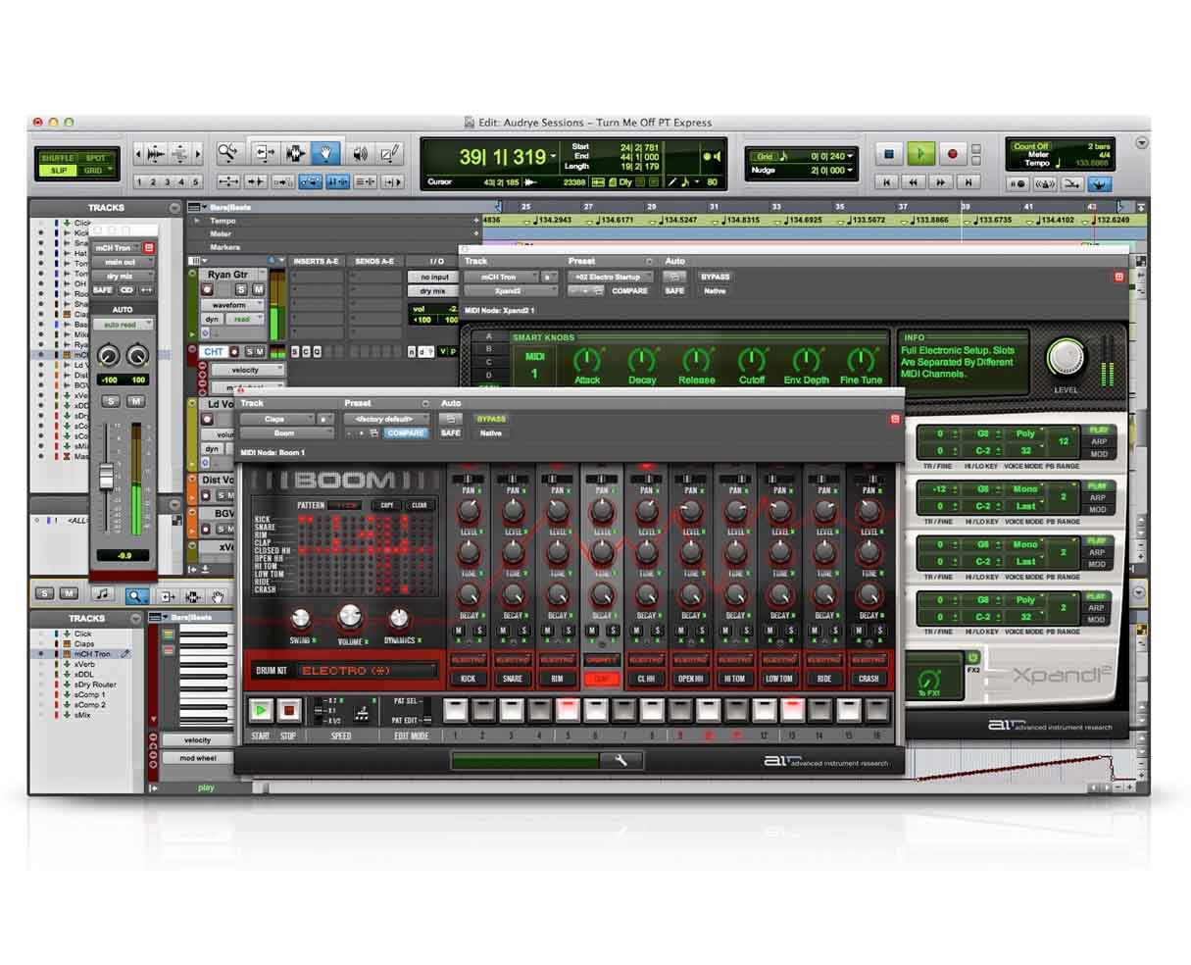
Task: Open Xpand!2 preset dropdown +02 Electro Startup
Action: 610,277
